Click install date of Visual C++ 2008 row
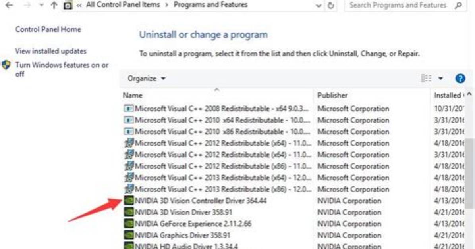The image size is (475, 249). [x=449, y=108]
